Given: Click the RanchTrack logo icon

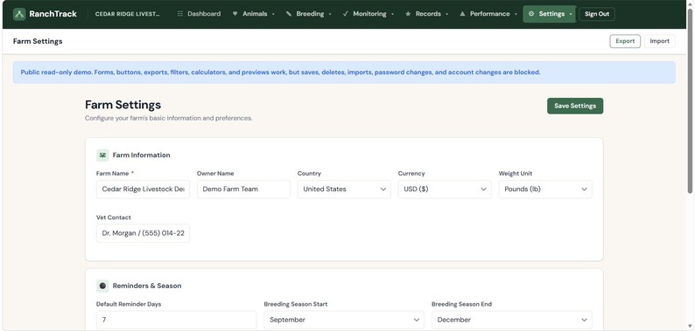Looking at the screenshot, I should click(x=19, y=14).
